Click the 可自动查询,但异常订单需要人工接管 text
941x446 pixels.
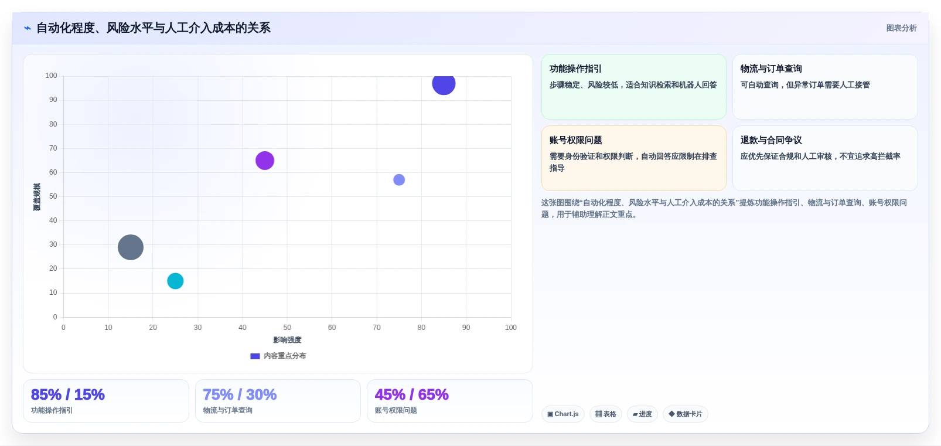(805, 85)
